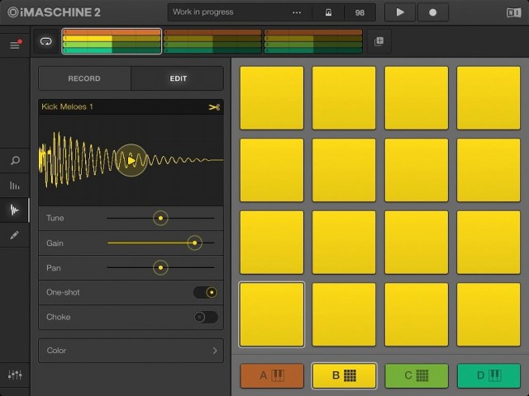This screenshot has width=529, height=396.
Task: Click the Tune slider knob
Action: (160, 218)
